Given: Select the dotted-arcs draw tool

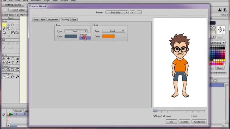Looking at the screenshot, I should pyautogui.click(x=13, y=32).
